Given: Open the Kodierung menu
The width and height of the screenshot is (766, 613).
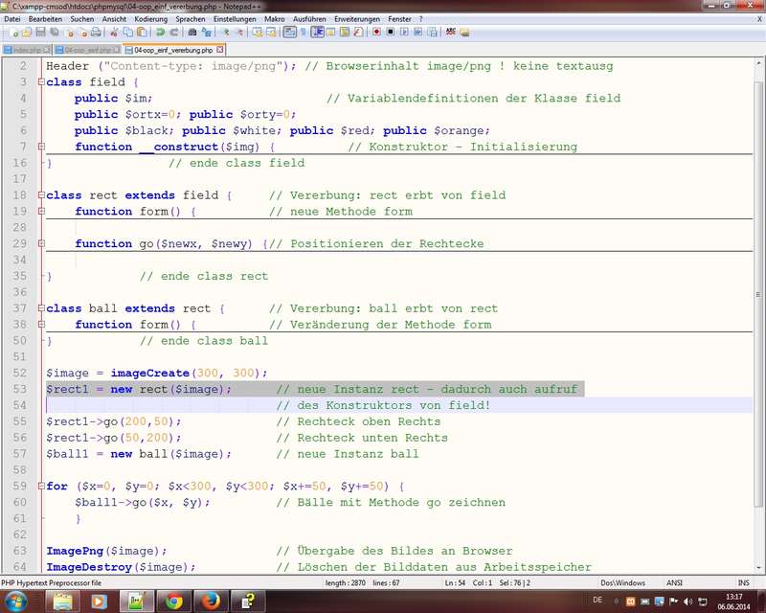Looking at the screenshot, I should [x=150, y=19].
